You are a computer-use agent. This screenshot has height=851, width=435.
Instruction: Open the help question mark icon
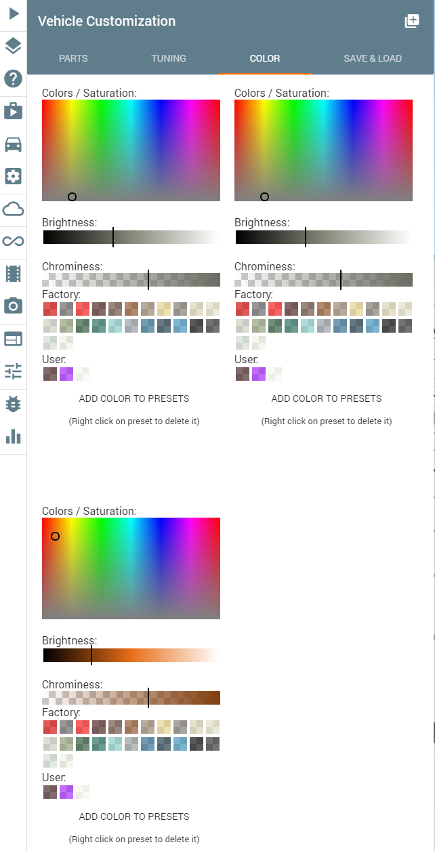click(x=14, y=79)
